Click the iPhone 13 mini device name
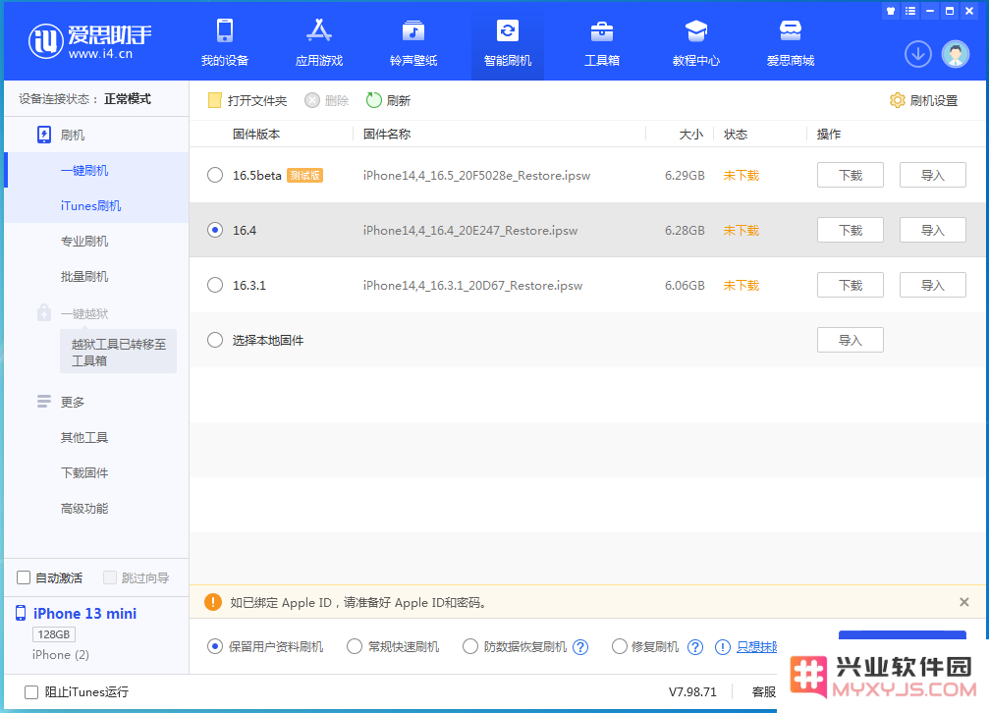This screenshot has height=713, width=989. click(x=85, y=613)
